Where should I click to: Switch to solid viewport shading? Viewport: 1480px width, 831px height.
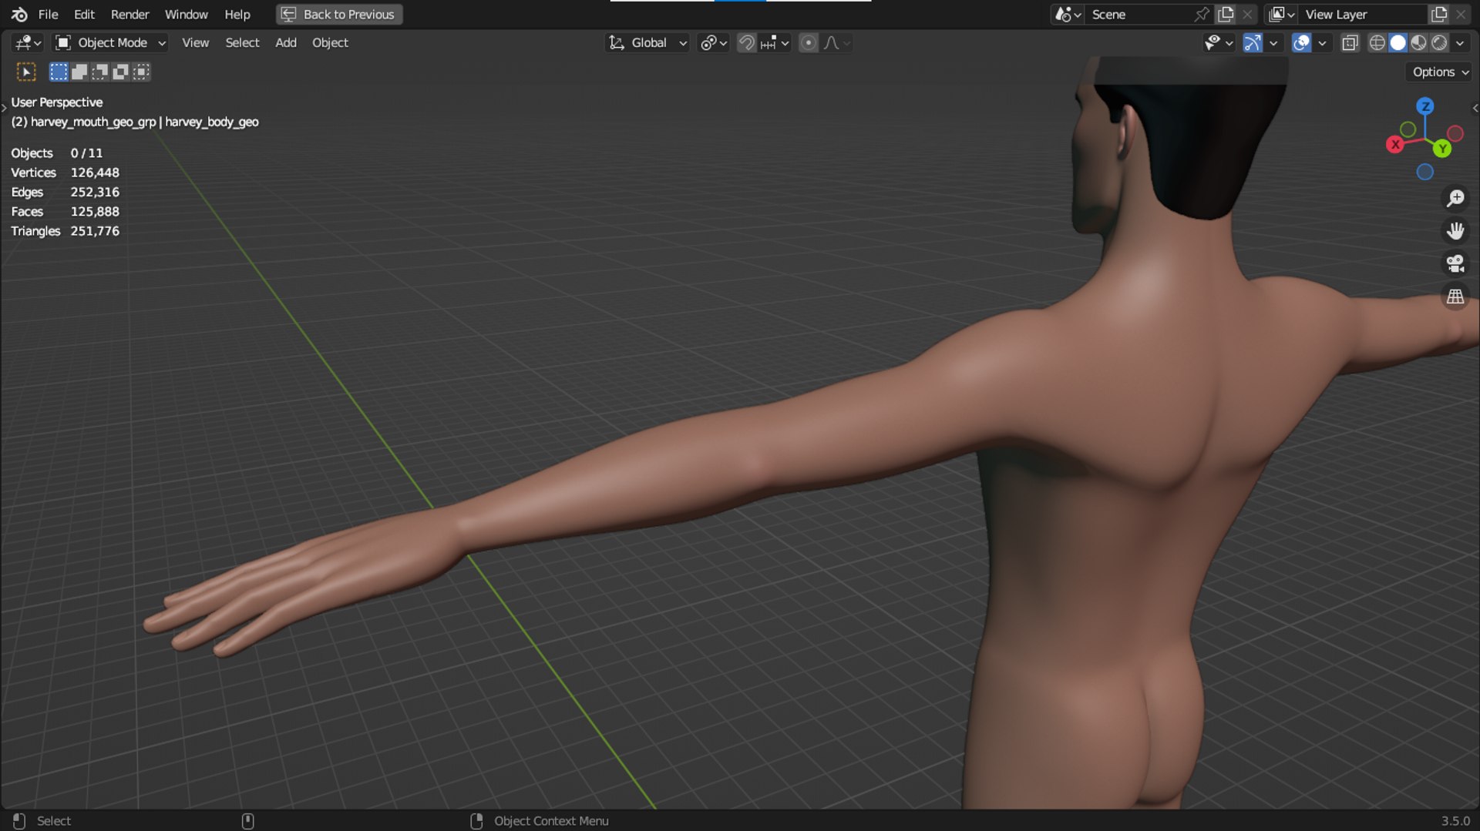pos(1398,42)
